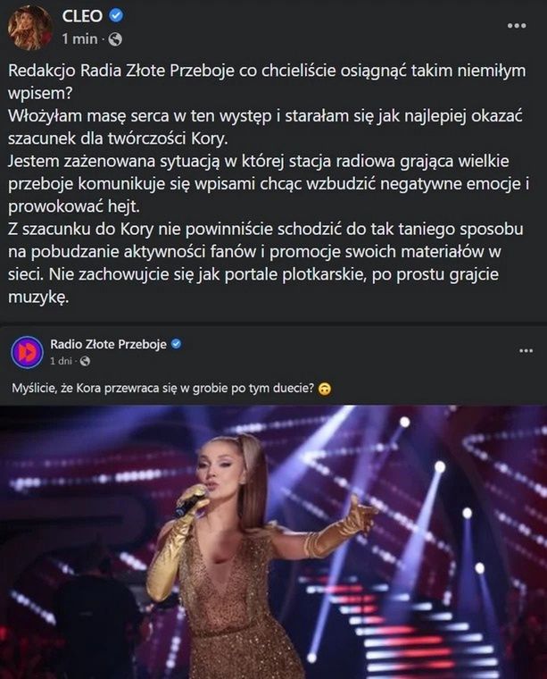547x679 pixels.
Task: Open the "1 dni" shared post timestamp
Action: (x=62, y=361)
